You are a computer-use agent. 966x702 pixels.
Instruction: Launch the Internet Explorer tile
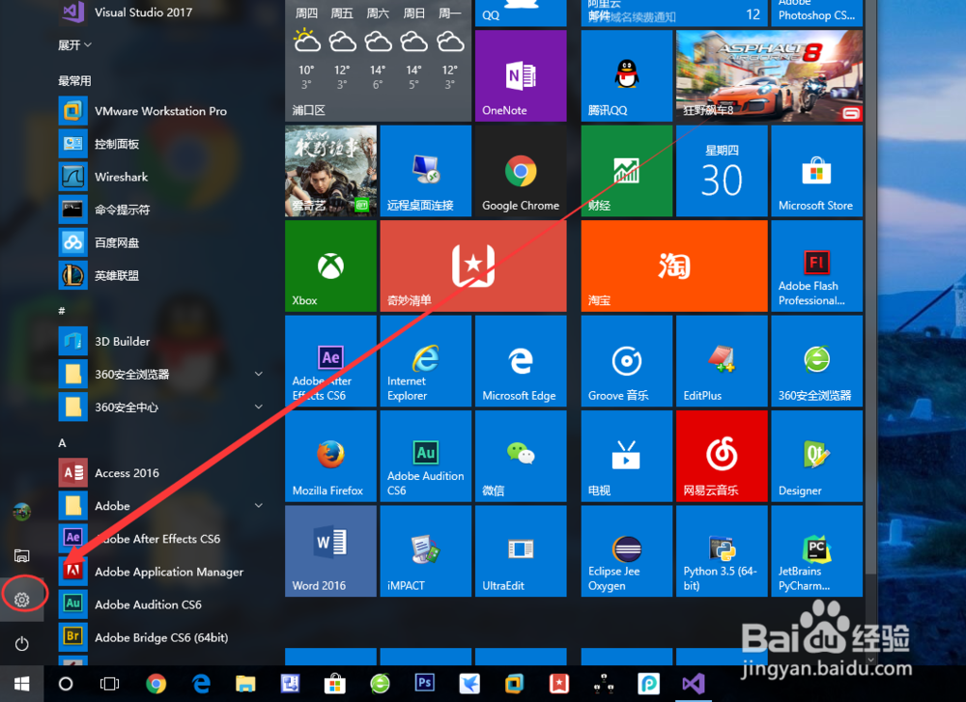click(x=426, y=361)
